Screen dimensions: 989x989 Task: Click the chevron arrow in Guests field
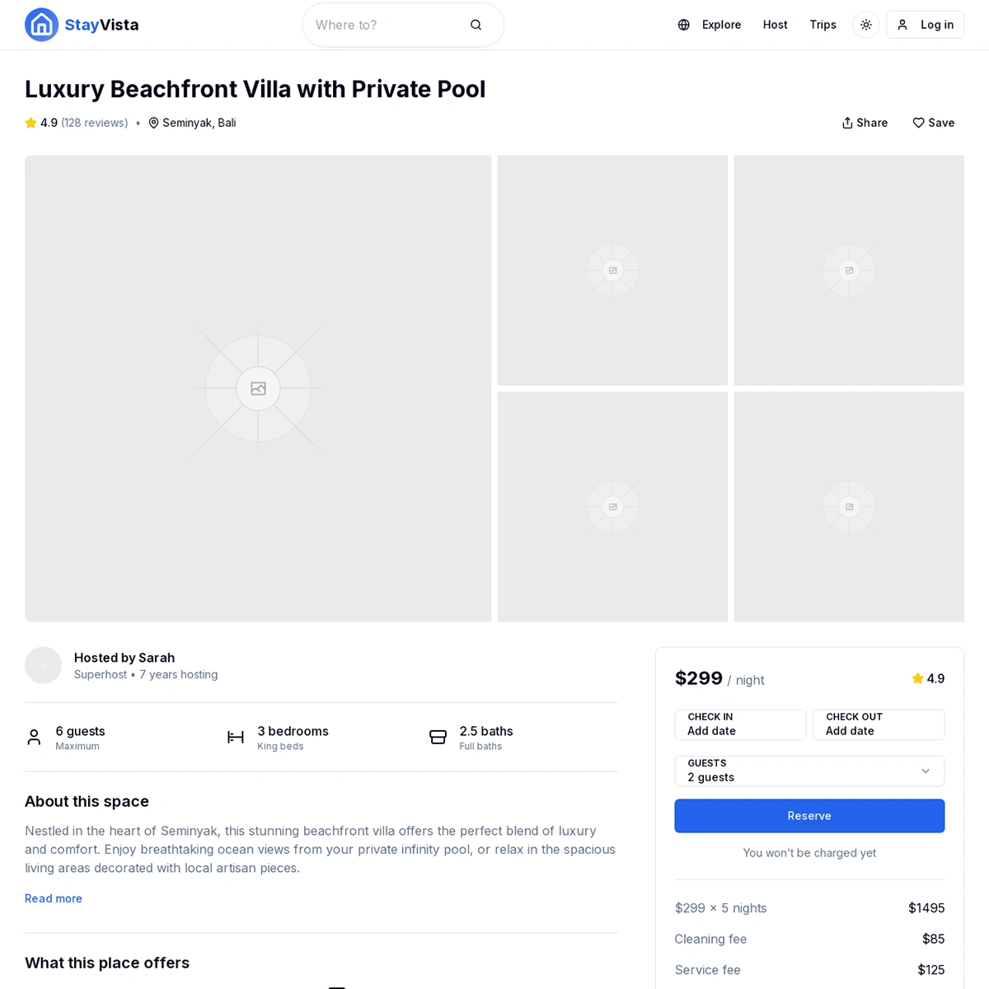click(x=926, y=771)
